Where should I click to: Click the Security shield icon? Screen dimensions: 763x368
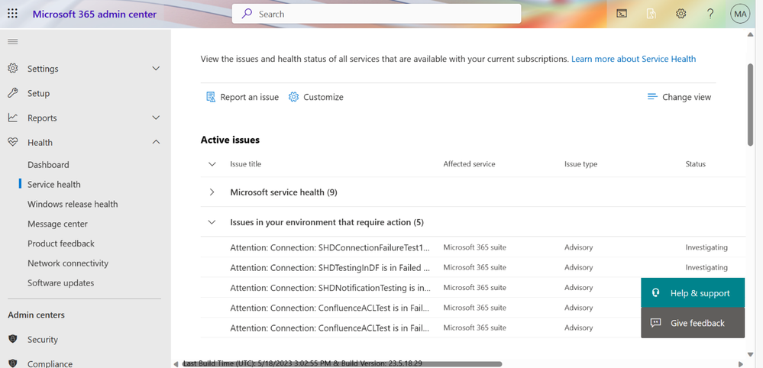(13, 339)
